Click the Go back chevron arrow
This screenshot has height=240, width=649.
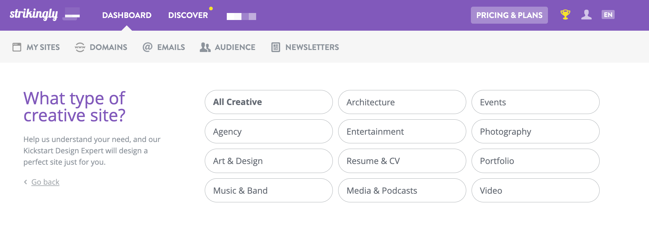pos(25,182)
